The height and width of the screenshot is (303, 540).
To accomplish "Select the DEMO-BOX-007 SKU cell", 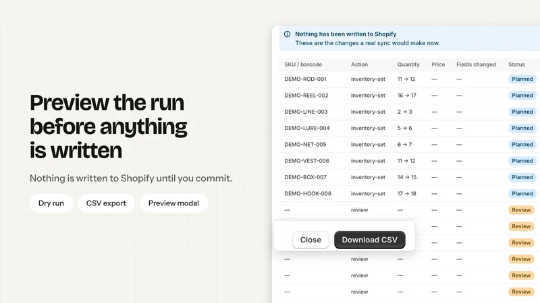I will click(x=305, y=177).
